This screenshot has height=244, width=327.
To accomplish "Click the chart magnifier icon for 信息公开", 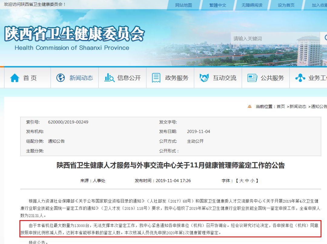I will click(x=109, y=78).
